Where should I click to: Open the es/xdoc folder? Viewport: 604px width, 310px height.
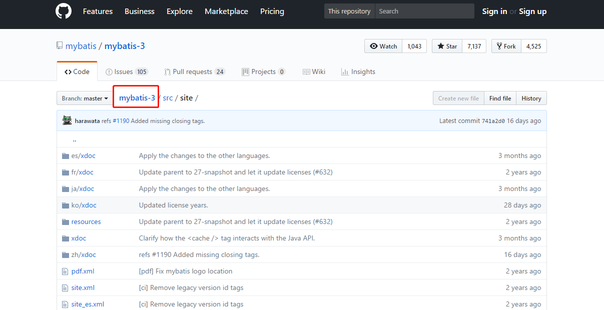click(83, 156)
